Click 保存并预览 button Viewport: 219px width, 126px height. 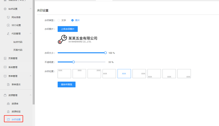pos(66,84)
